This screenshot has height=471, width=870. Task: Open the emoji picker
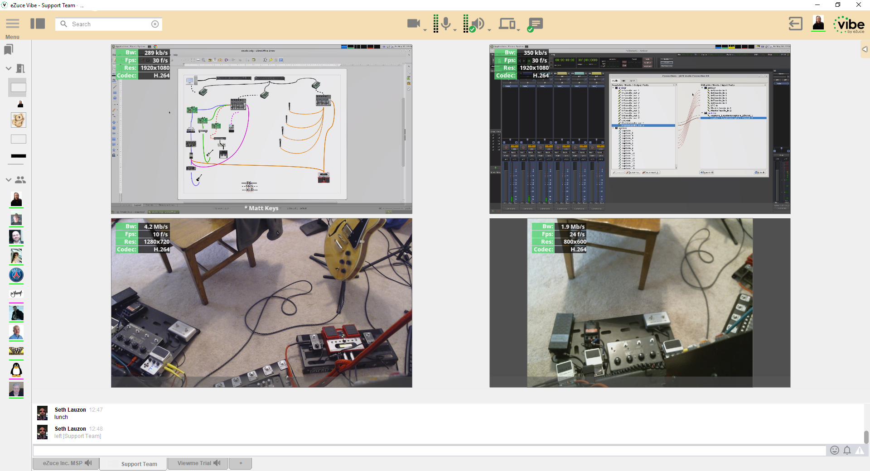click(x=835, y=450)
